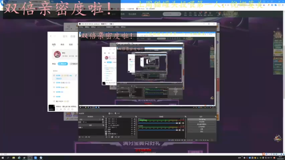Image resolution: width=285 pixels, height=160 pixels.
Task: Adjust the second mixer channel volume slider
Action: tap(158, 130)
